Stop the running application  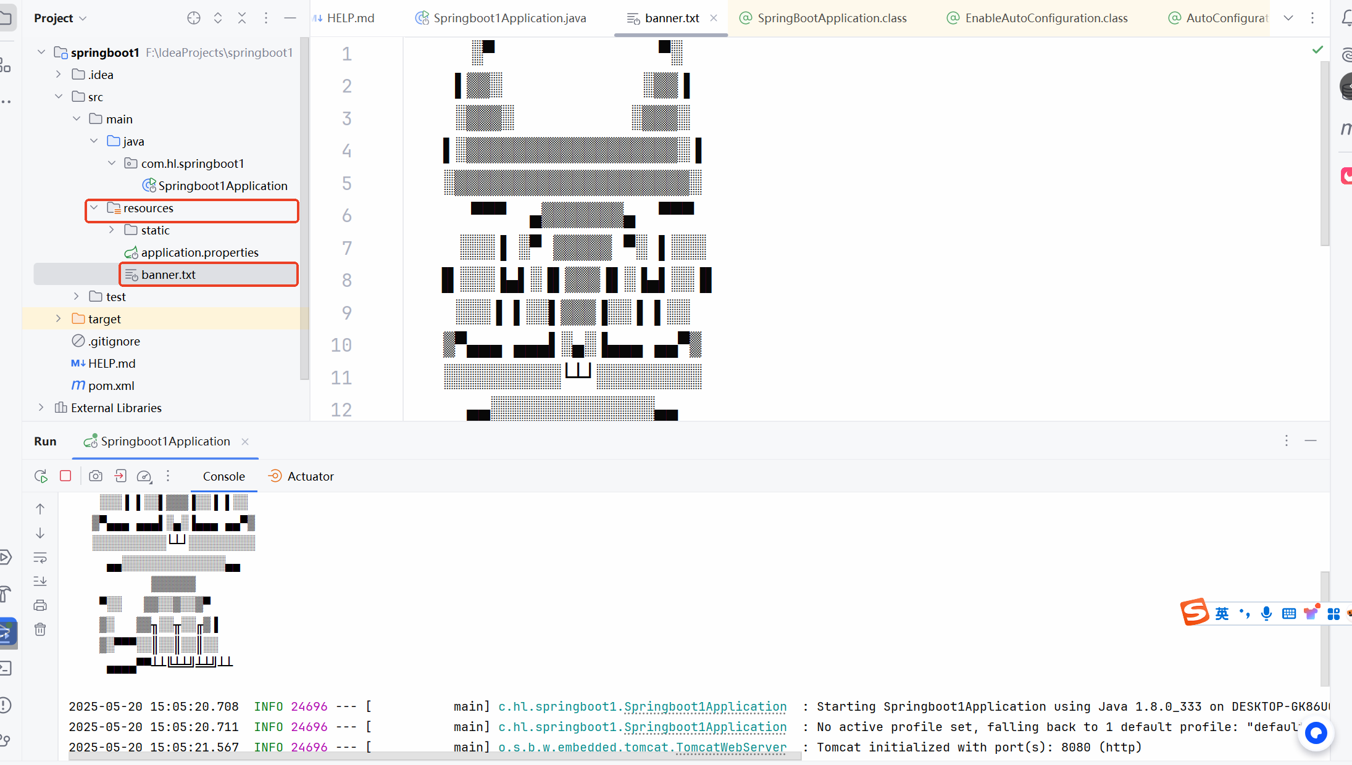click(65, 476)
